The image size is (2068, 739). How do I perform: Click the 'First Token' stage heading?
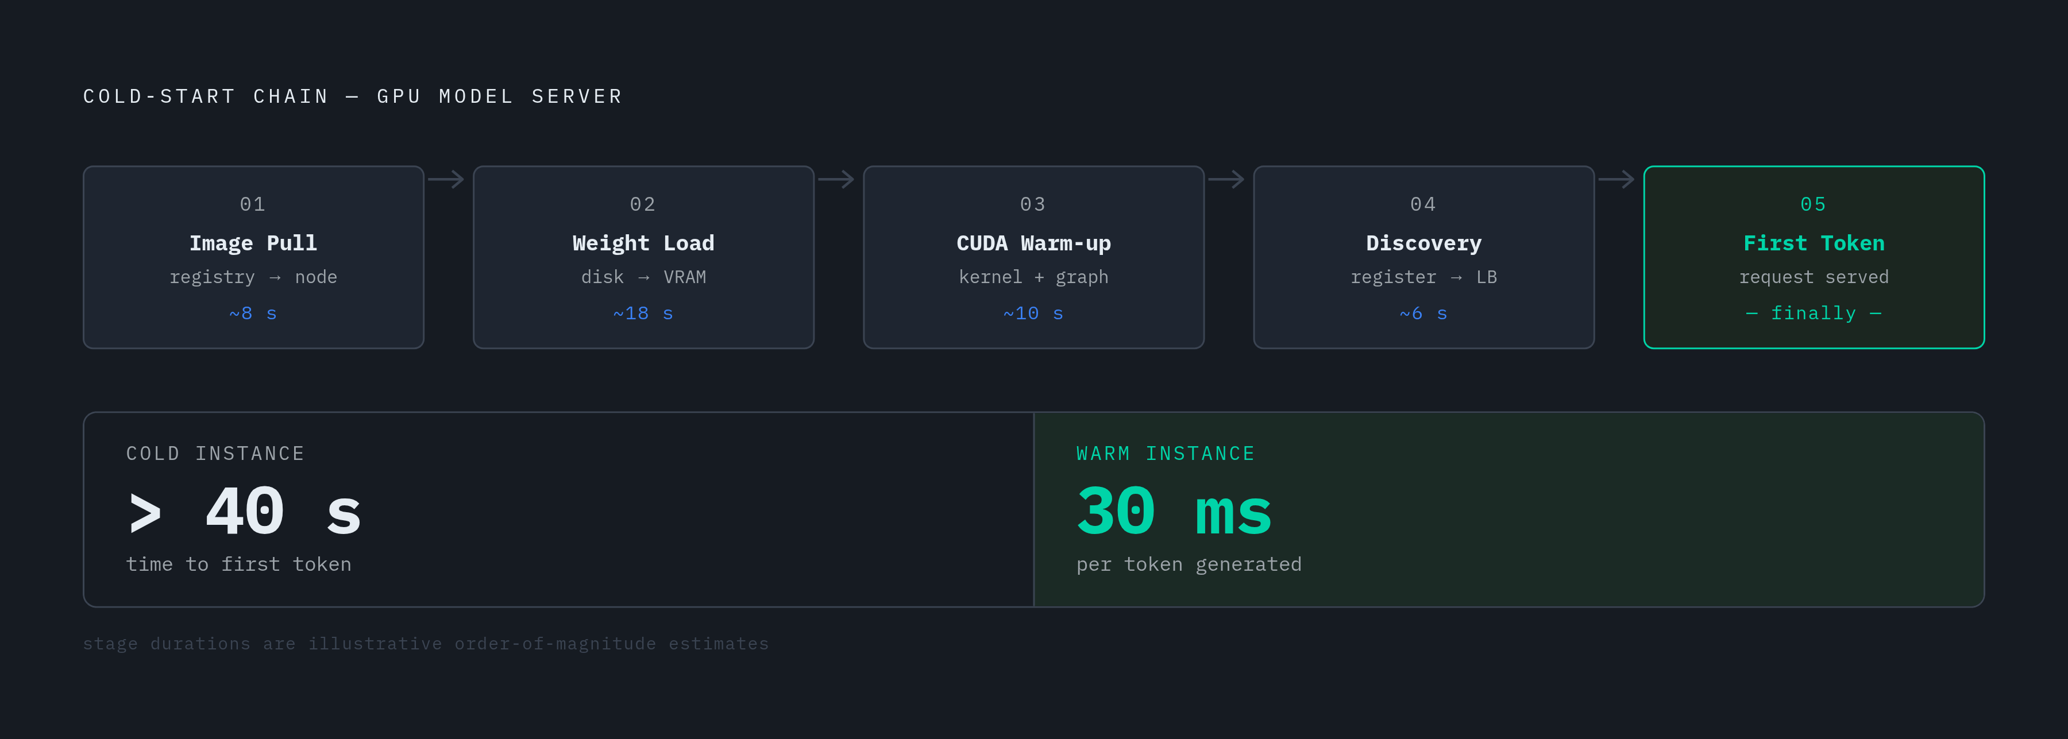tap(1814, 243)
